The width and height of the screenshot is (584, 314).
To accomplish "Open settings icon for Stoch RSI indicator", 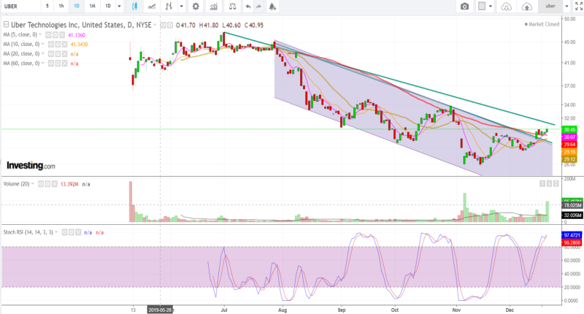I will tap(72, 232).
